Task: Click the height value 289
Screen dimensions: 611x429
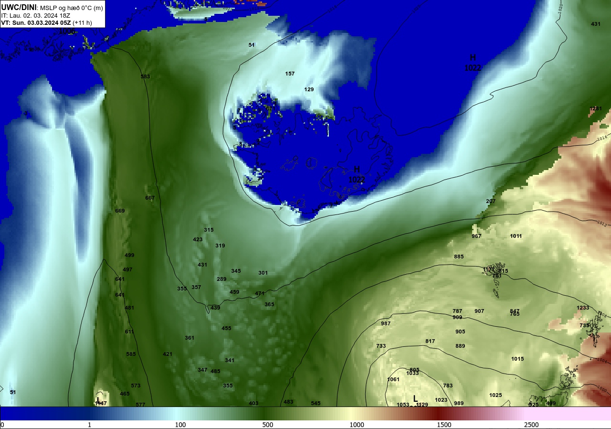Action: [x=221, y=279]
